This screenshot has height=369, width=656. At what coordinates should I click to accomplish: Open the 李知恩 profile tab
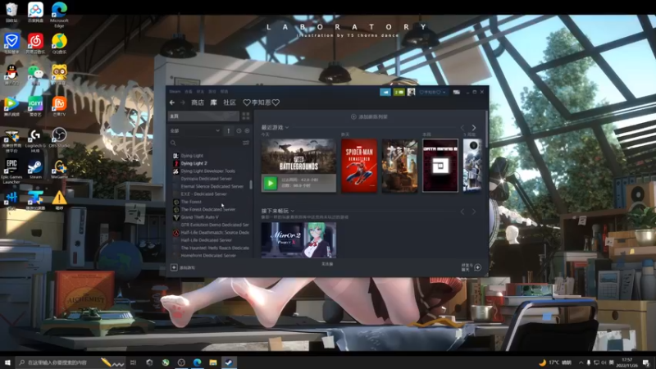(x=262, y=102)
